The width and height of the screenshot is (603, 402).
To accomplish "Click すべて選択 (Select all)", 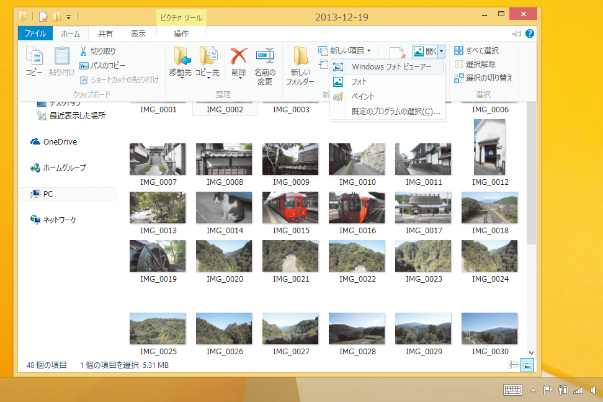I will 476,51.
